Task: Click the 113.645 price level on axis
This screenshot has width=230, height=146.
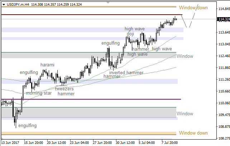Action: tap(223, 32)
